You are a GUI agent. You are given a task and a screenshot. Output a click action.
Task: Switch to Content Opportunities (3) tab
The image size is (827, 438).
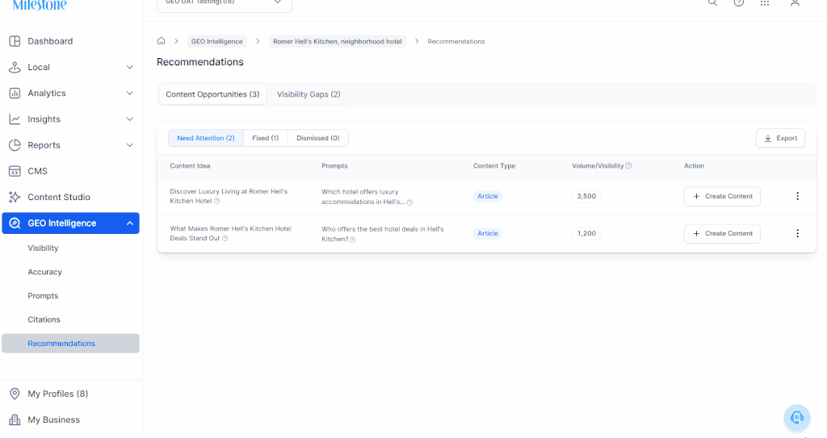coord(212,94)
